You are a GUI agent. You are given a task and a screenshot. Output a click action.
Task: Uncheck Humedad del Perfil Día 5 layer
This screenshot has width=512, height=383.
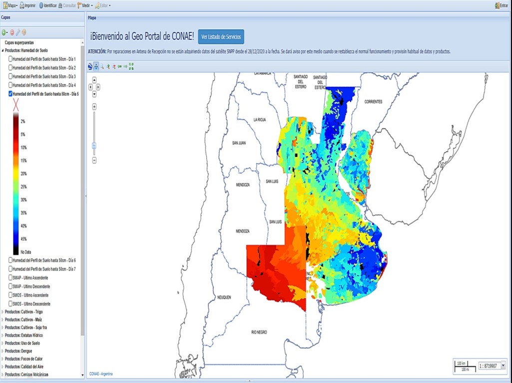pyautogui.click(x=10, y=94)
